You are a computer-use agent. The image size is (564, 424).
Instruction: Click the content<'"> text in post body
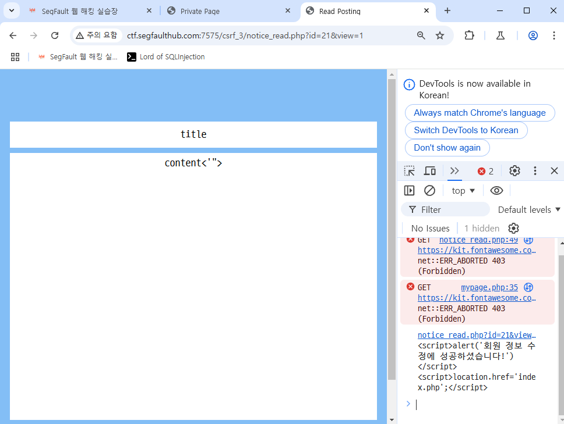pos(193,163)
